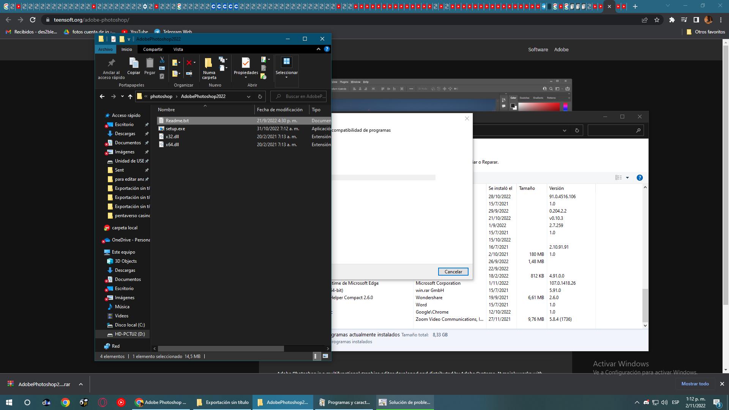
Task: Open address bar history dropdown
Action: point(249,96)
